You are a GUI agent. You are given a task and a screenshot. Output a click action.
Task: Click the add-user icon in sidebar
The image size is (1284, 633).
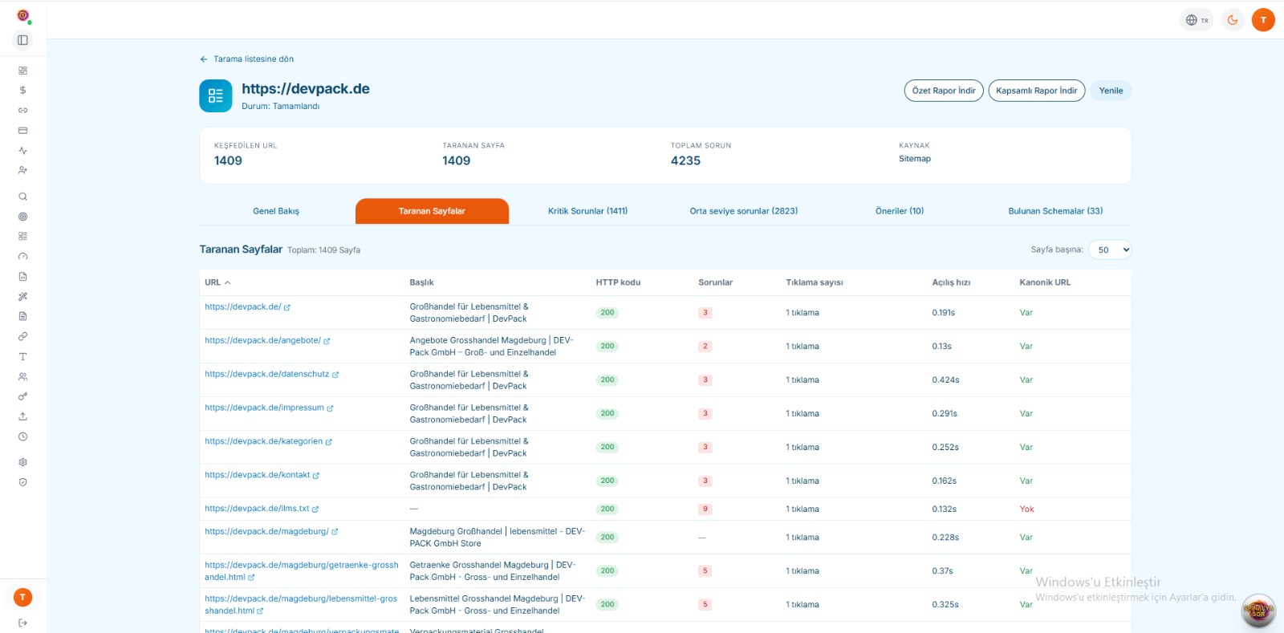(x=22, y=170)
